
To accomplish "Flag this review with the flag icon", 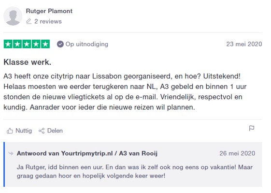I will click(252, 129).
